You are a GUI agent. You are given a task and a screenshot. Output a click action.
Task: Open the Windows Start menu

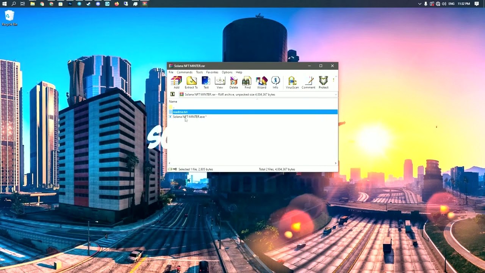(5, 4)
